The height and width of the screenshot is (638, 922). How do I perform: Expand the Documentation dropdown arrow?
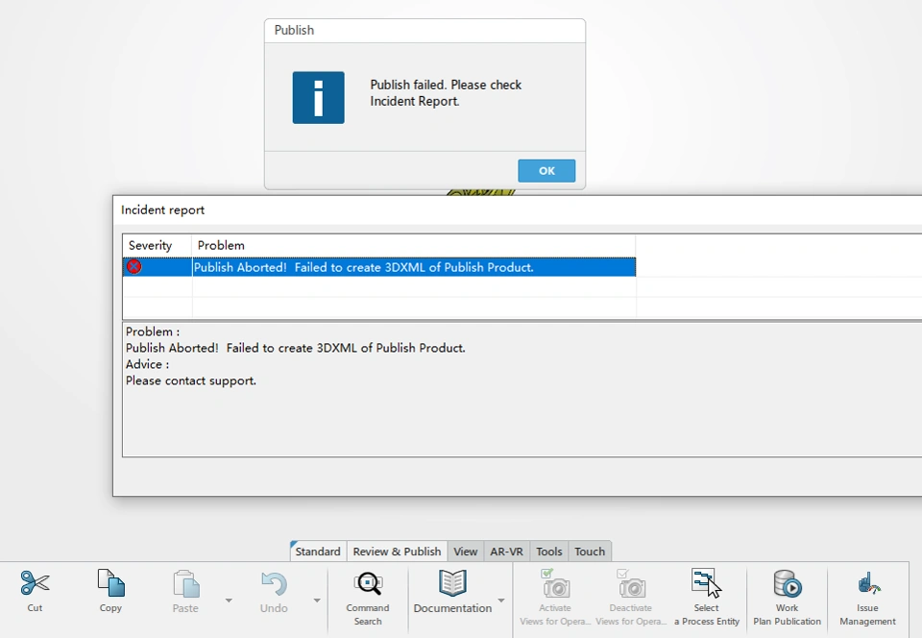(x=501, y=601)
